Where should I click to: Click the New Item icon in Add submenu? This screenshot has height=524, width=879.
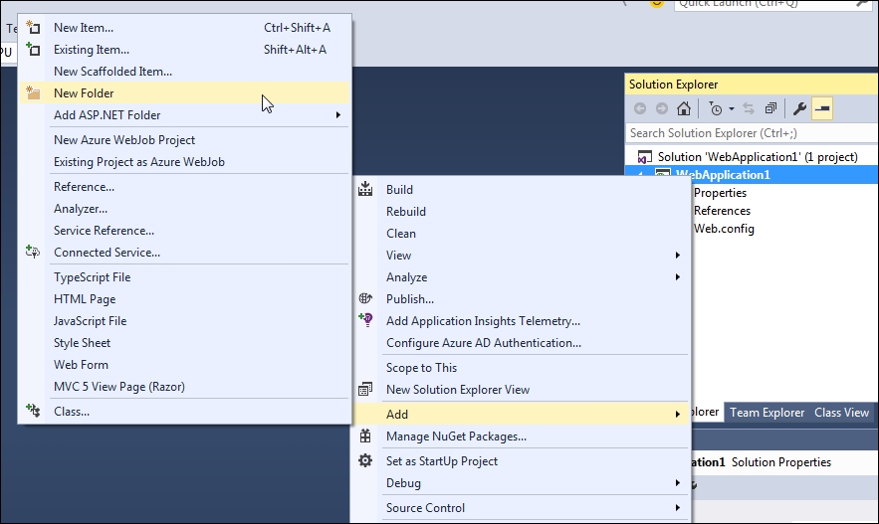33,28
